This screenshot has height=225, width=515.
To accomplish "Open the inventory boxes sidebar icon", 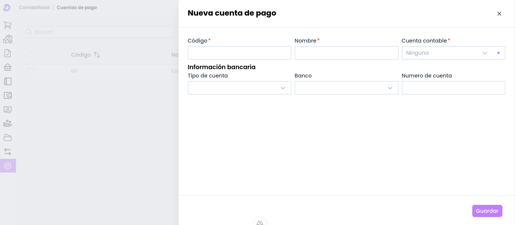I will pos(8,39).
